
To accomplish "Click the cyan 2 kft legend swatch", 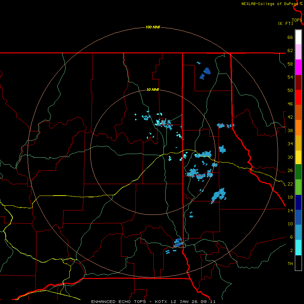I will [298, 248].
